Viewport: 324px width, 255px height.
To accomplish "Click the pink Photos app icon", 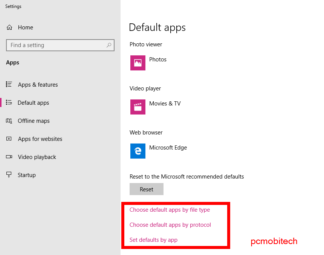I will click(x=138, y=63).
